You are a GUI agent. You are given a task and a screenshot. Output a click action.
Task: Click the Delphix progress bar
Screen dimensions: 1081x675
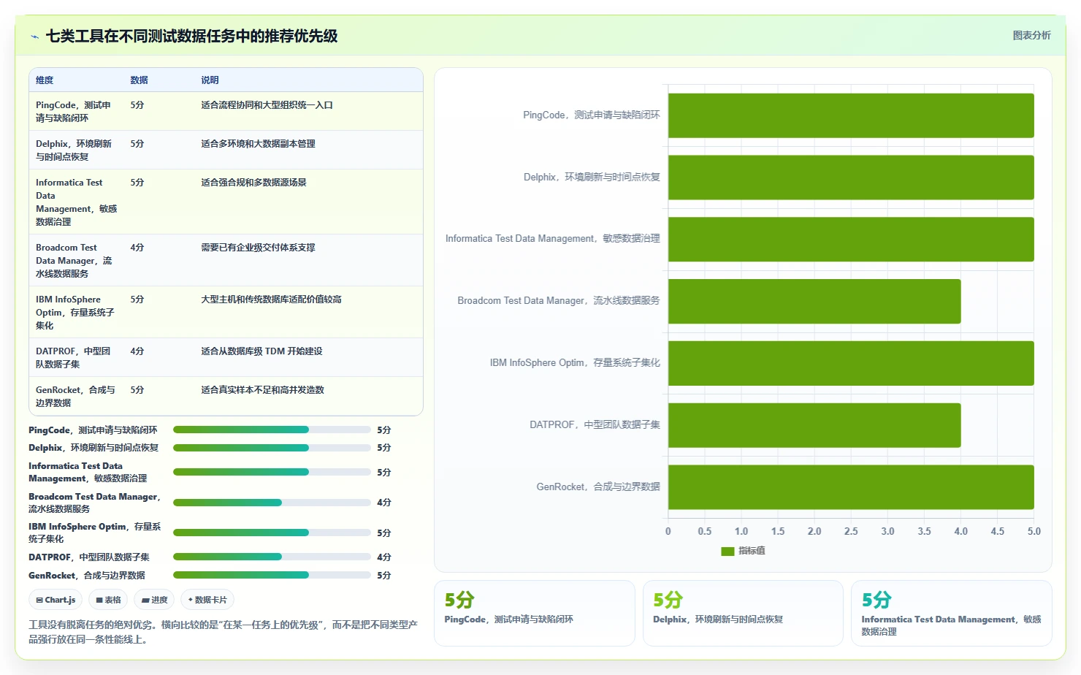pos(272,448)
